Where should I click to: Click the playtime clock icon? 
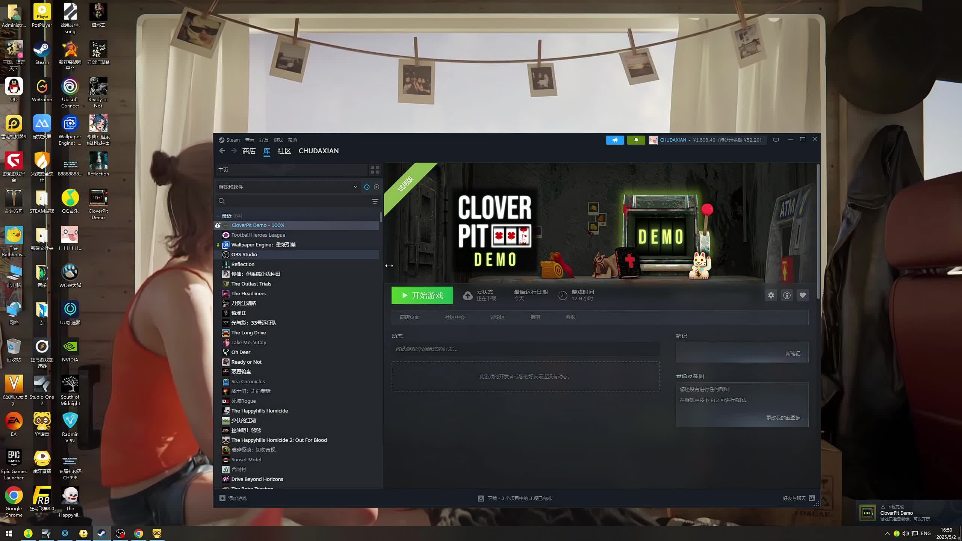(563, 295)
